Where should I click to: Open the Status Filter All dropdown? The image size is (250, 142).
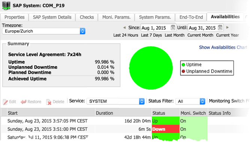[x=190, y=101]
